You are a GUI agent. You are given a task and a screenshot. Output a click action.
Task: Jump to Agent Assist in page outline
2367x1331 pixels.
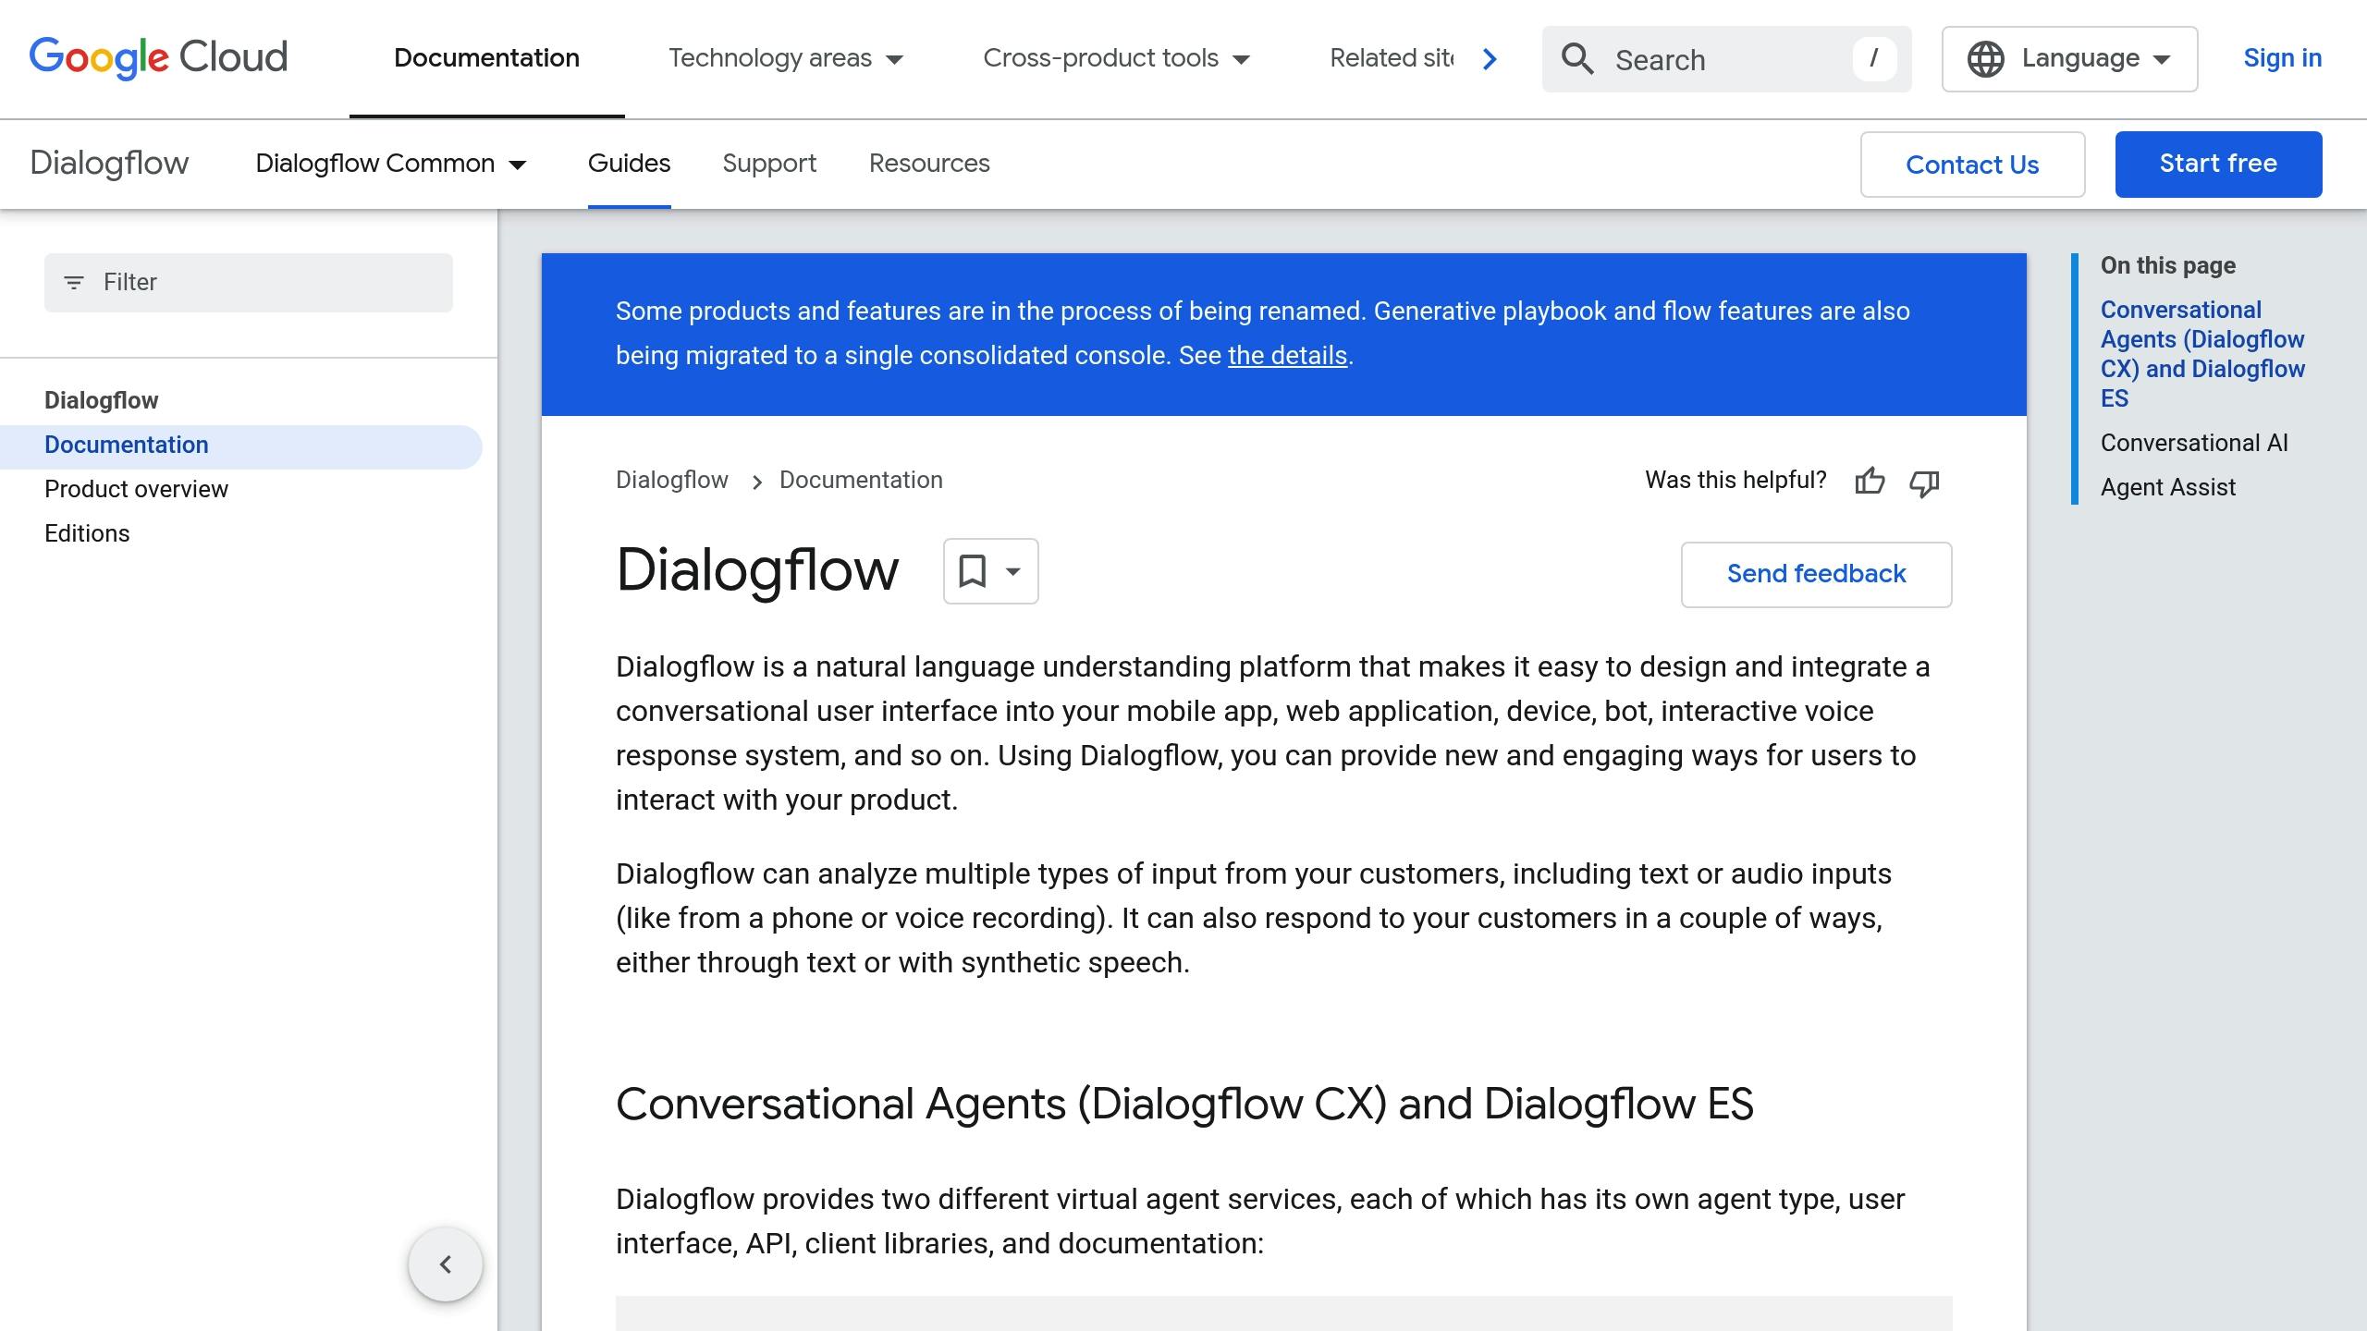2167,488
